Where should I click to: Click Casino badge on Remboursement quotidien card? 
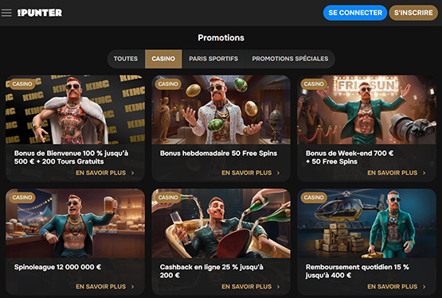[x=314, y=198]
